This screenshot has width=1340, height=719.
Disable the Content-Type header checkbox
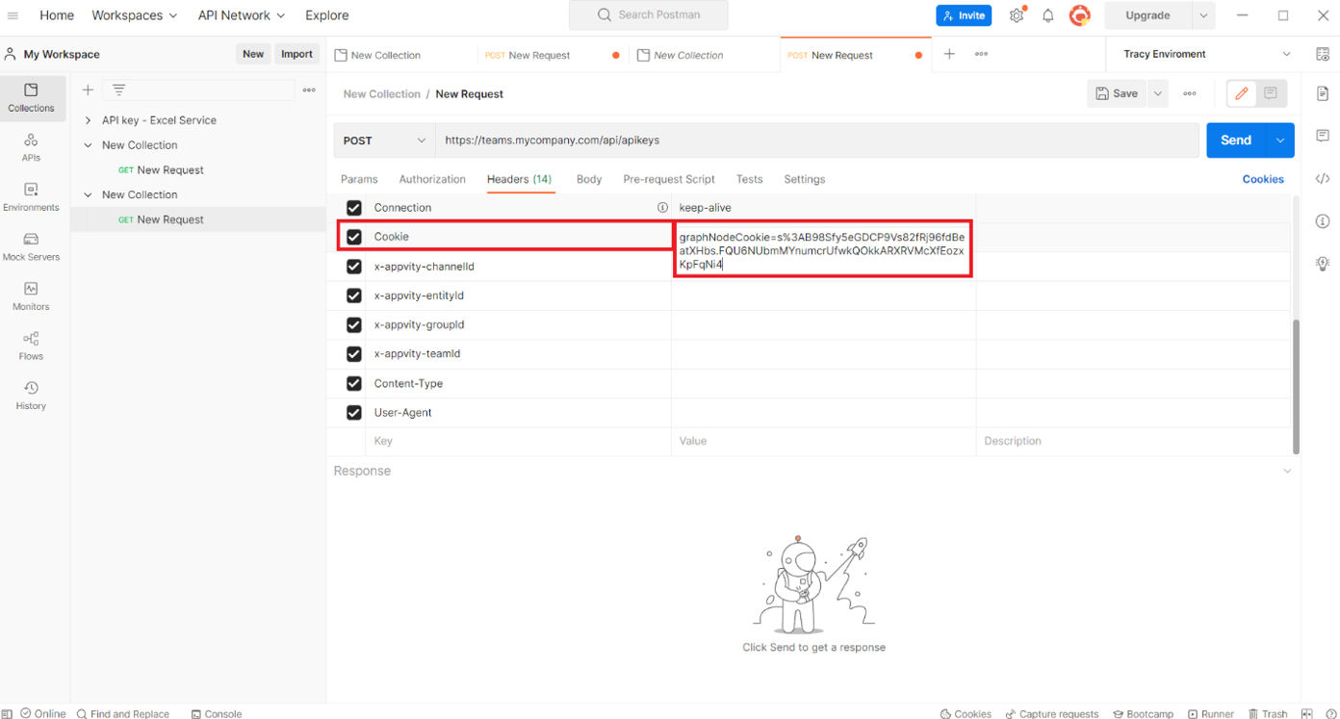point(354,383)
